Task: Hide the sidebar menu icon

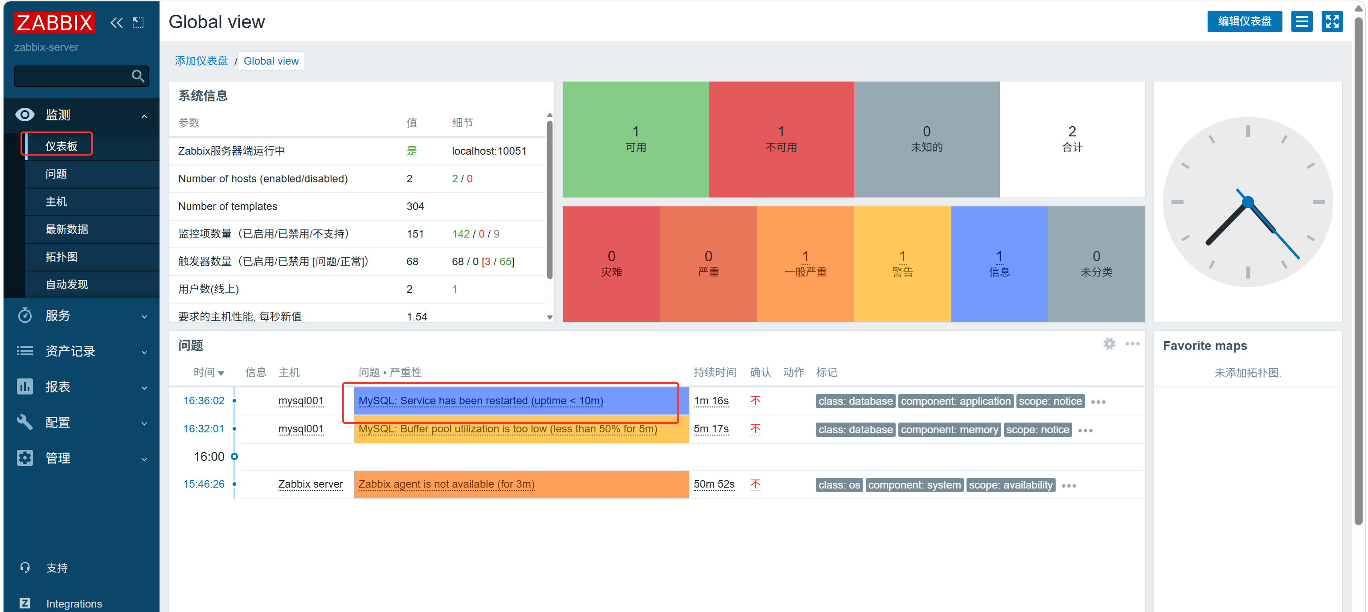Action: pos(138,22)
